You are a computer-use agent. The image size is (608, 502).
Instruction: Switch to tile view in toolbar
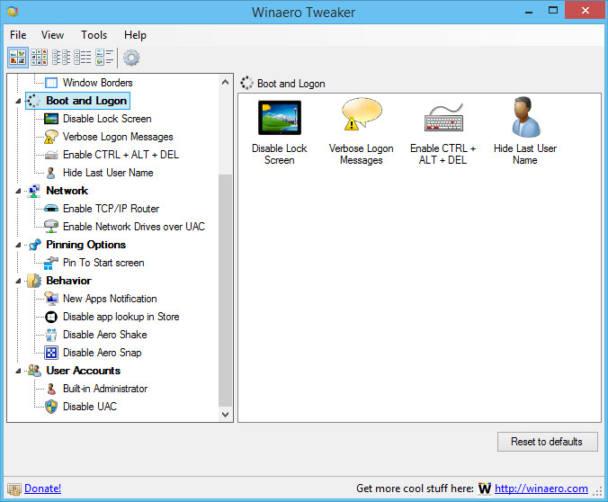tap(104, 58)
